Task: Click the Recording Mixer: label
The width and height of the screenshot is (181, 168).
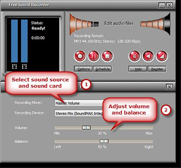Action: click(28, 102)
